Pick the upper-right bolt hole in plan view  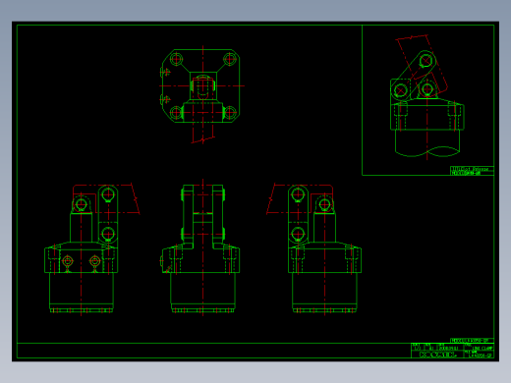(x=230, y=60)
